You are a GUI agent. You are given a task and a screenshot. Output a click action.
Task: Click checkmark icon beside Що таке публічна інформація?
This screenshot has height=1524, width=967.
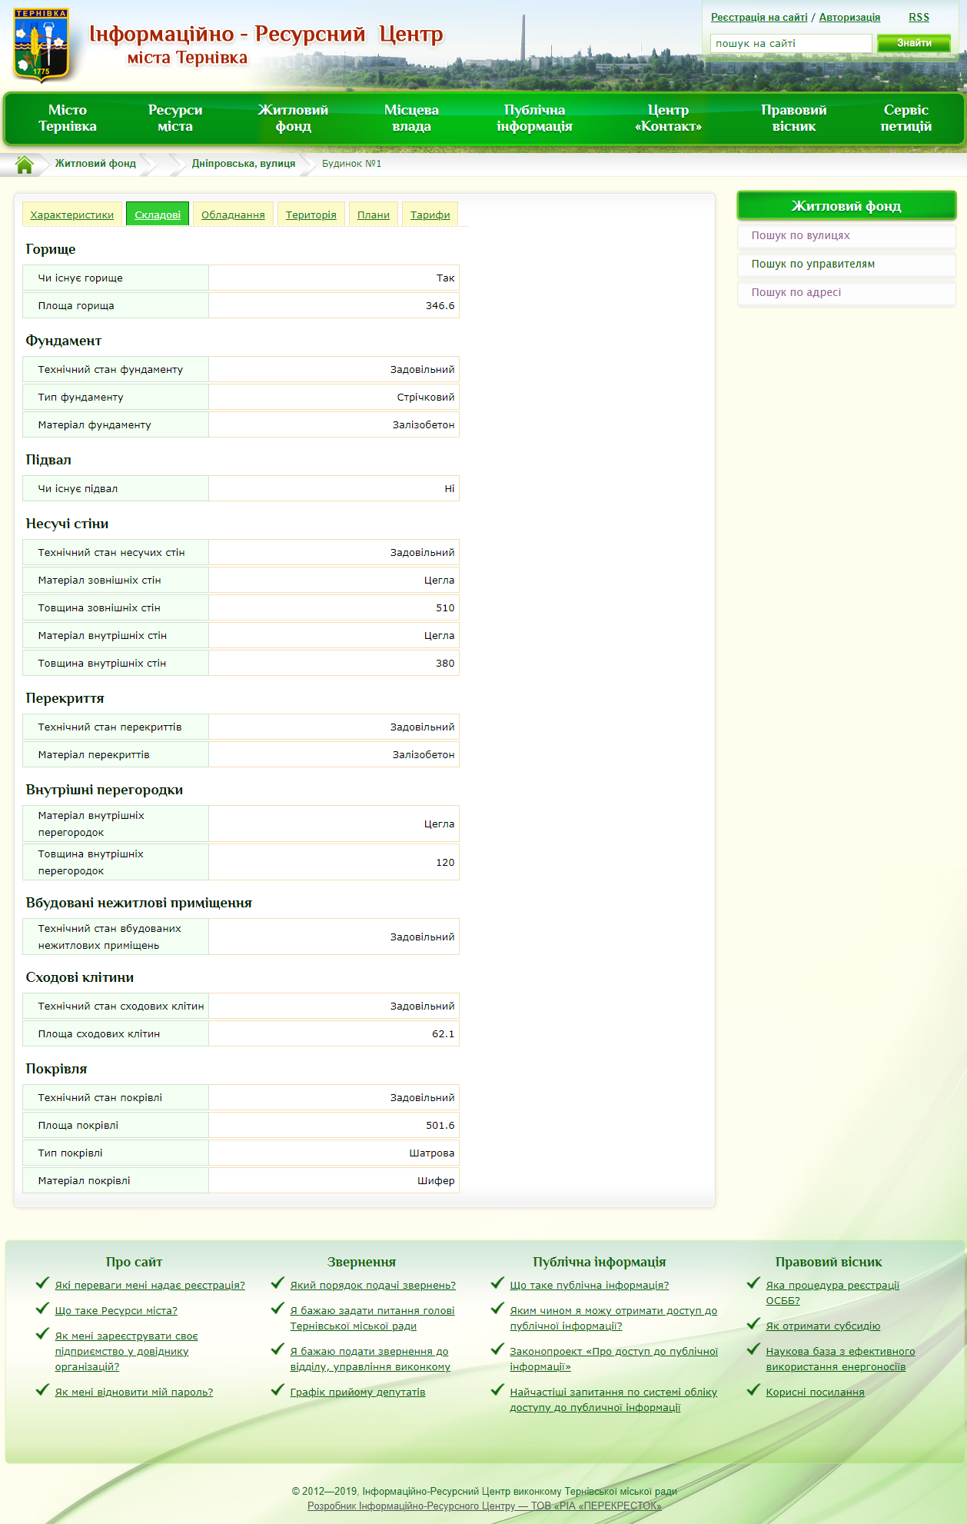pyautogui.click(x=497, y=1283)
